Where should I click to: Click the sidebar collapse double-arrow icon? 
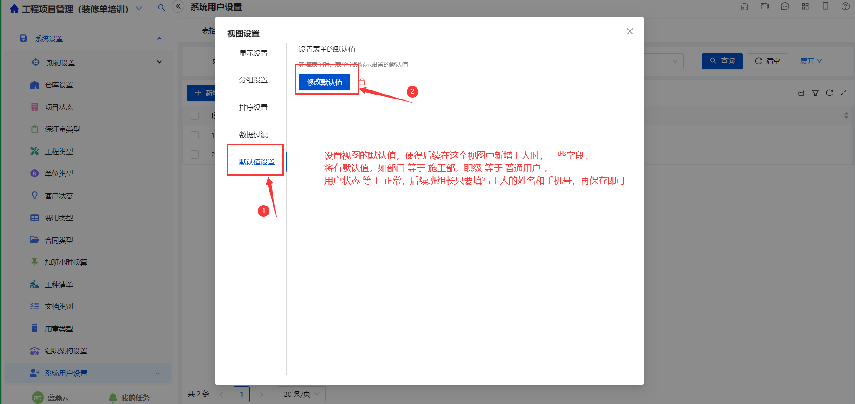point(178,6)
